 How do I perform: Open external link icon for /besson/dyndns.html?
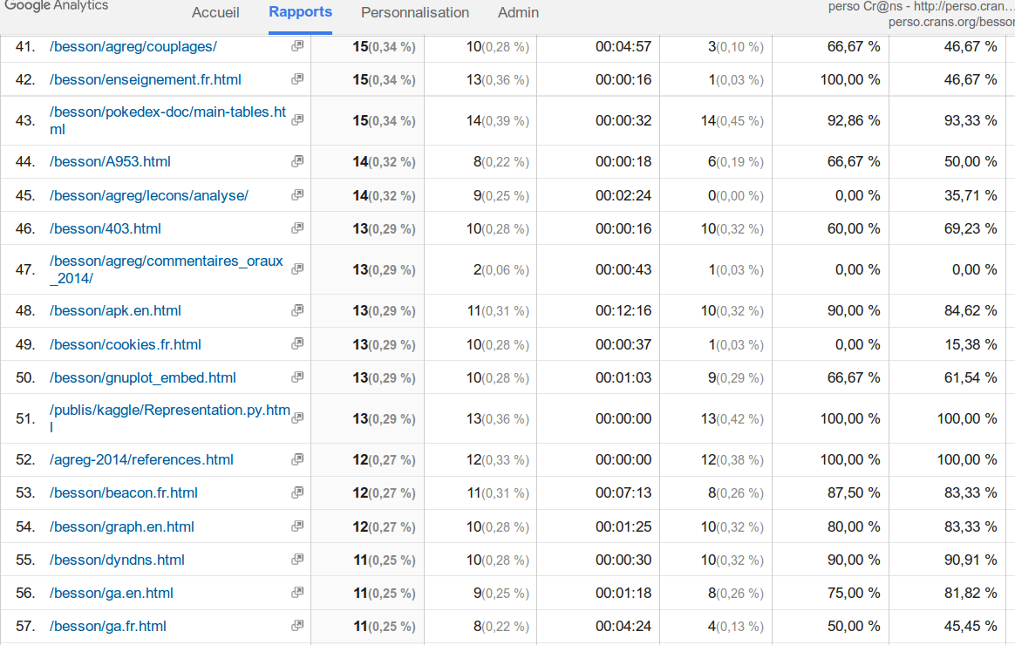(297, 560)
